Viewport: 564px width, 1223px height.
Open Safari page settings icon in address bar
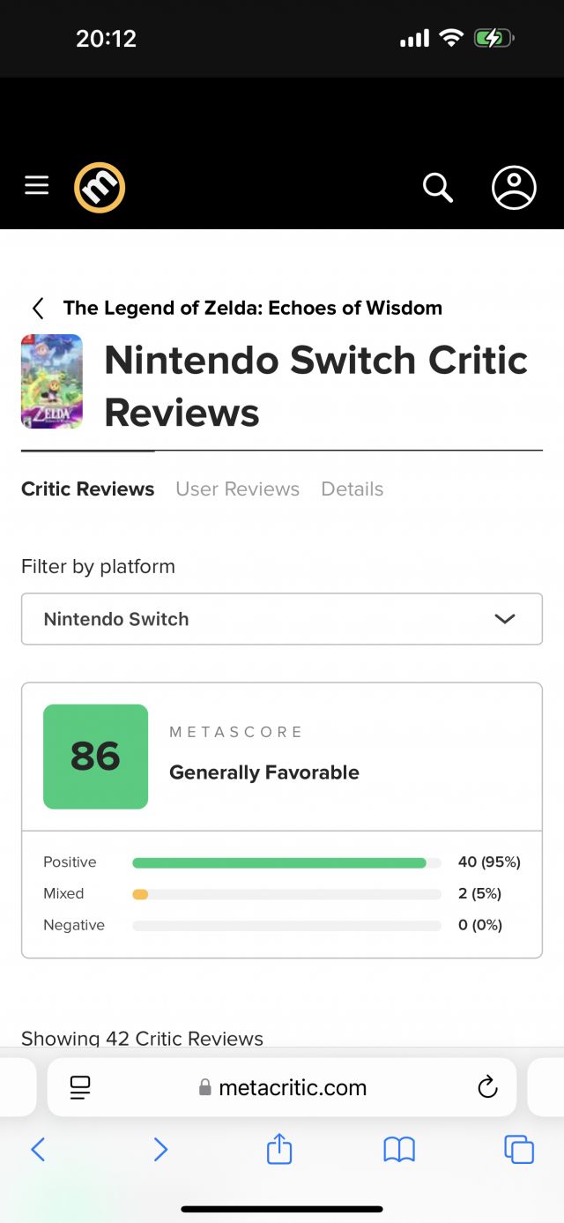(x=80, y=1087)
